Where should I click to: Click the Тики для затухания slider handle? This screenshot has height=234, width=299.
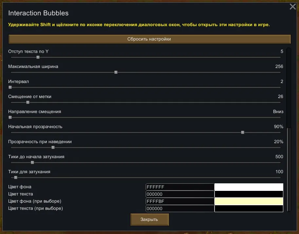[x=16, y=177]
